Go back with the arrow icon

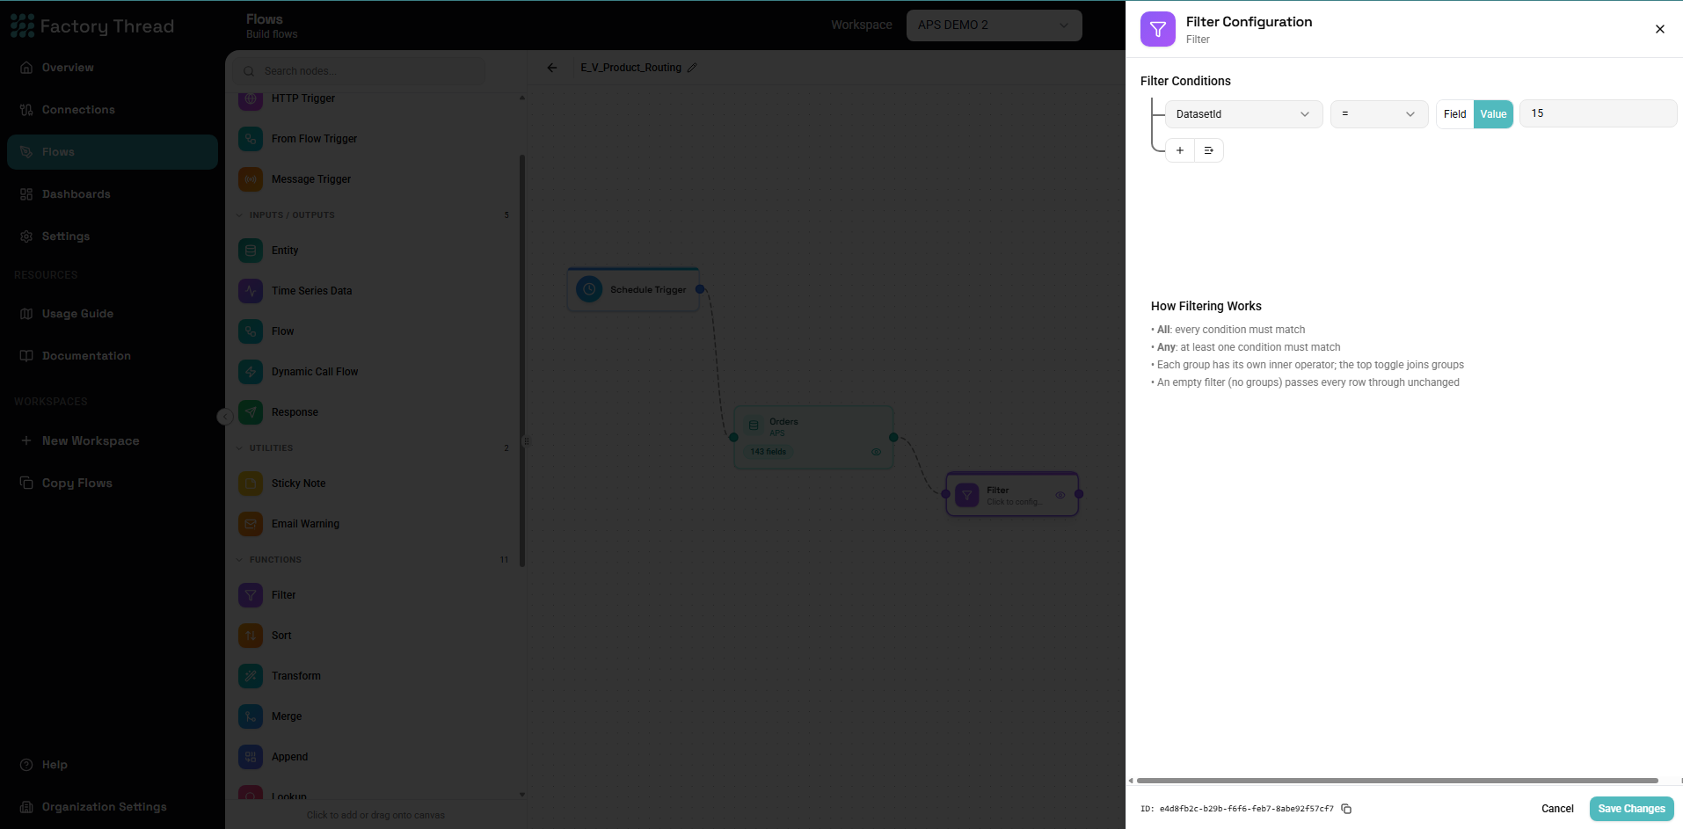(552, 68)
